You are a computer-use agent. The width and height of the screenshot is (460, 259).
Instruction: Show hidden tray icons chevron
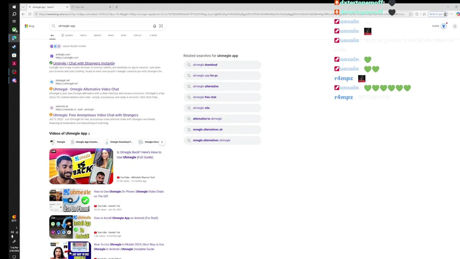pyautogui.click(x=16, y=228)
